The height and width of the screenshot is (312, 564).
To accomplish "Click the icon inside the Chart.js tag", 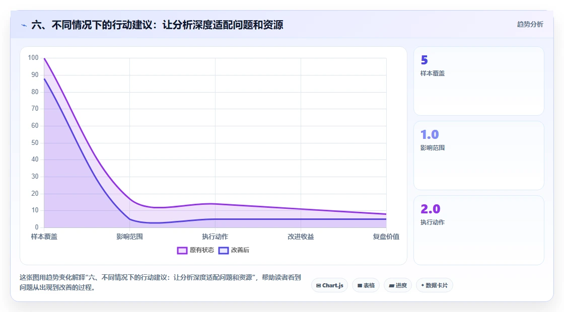I will click(318, 286).
